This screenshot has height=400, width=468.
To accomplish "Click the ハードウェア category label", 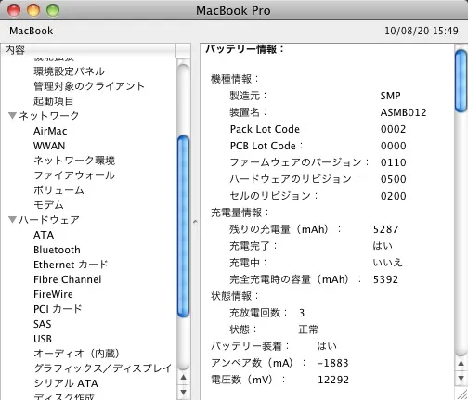I will point(49,220).
